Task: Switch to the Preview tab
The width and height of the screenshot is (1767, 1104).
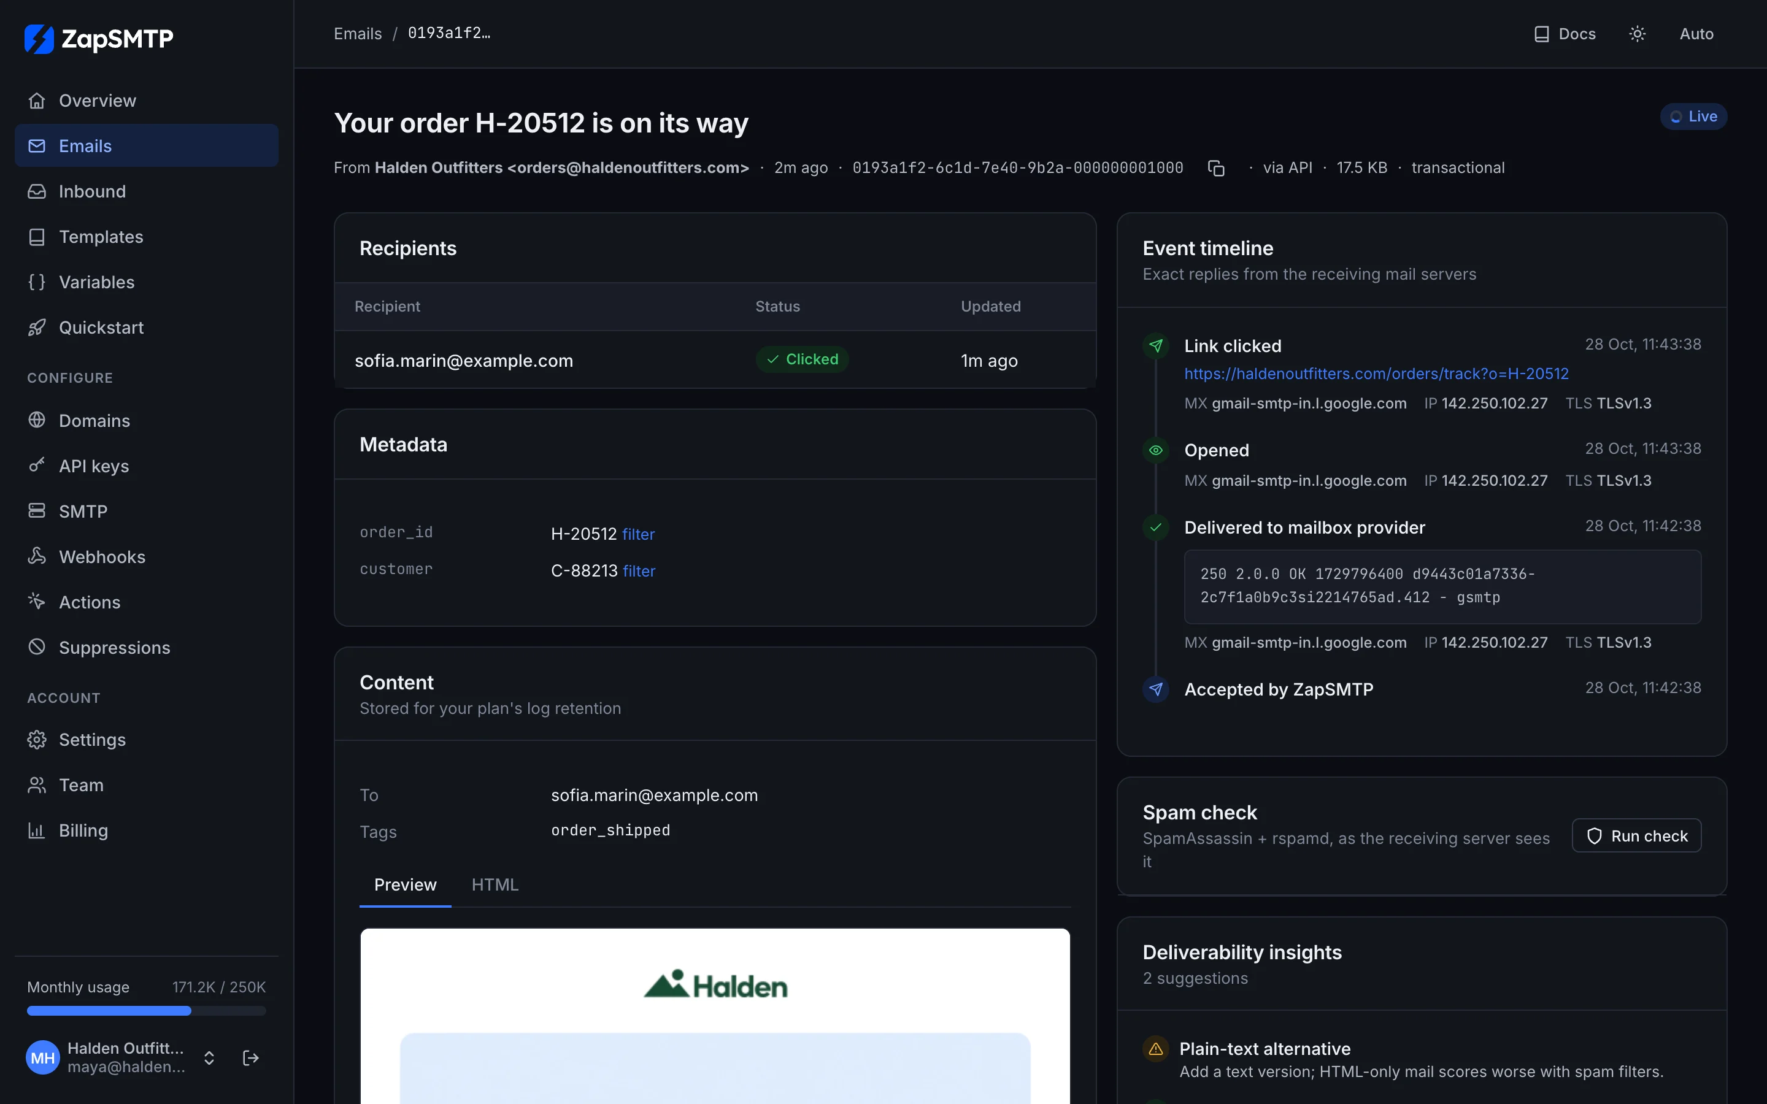Action: pos(405,885)
